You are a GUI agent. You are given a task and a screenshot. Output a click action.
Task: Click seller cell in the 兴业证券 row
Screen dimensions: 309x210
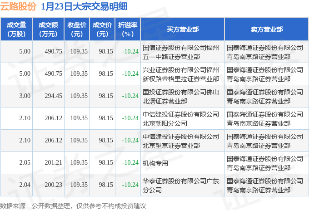pos(267,74)
